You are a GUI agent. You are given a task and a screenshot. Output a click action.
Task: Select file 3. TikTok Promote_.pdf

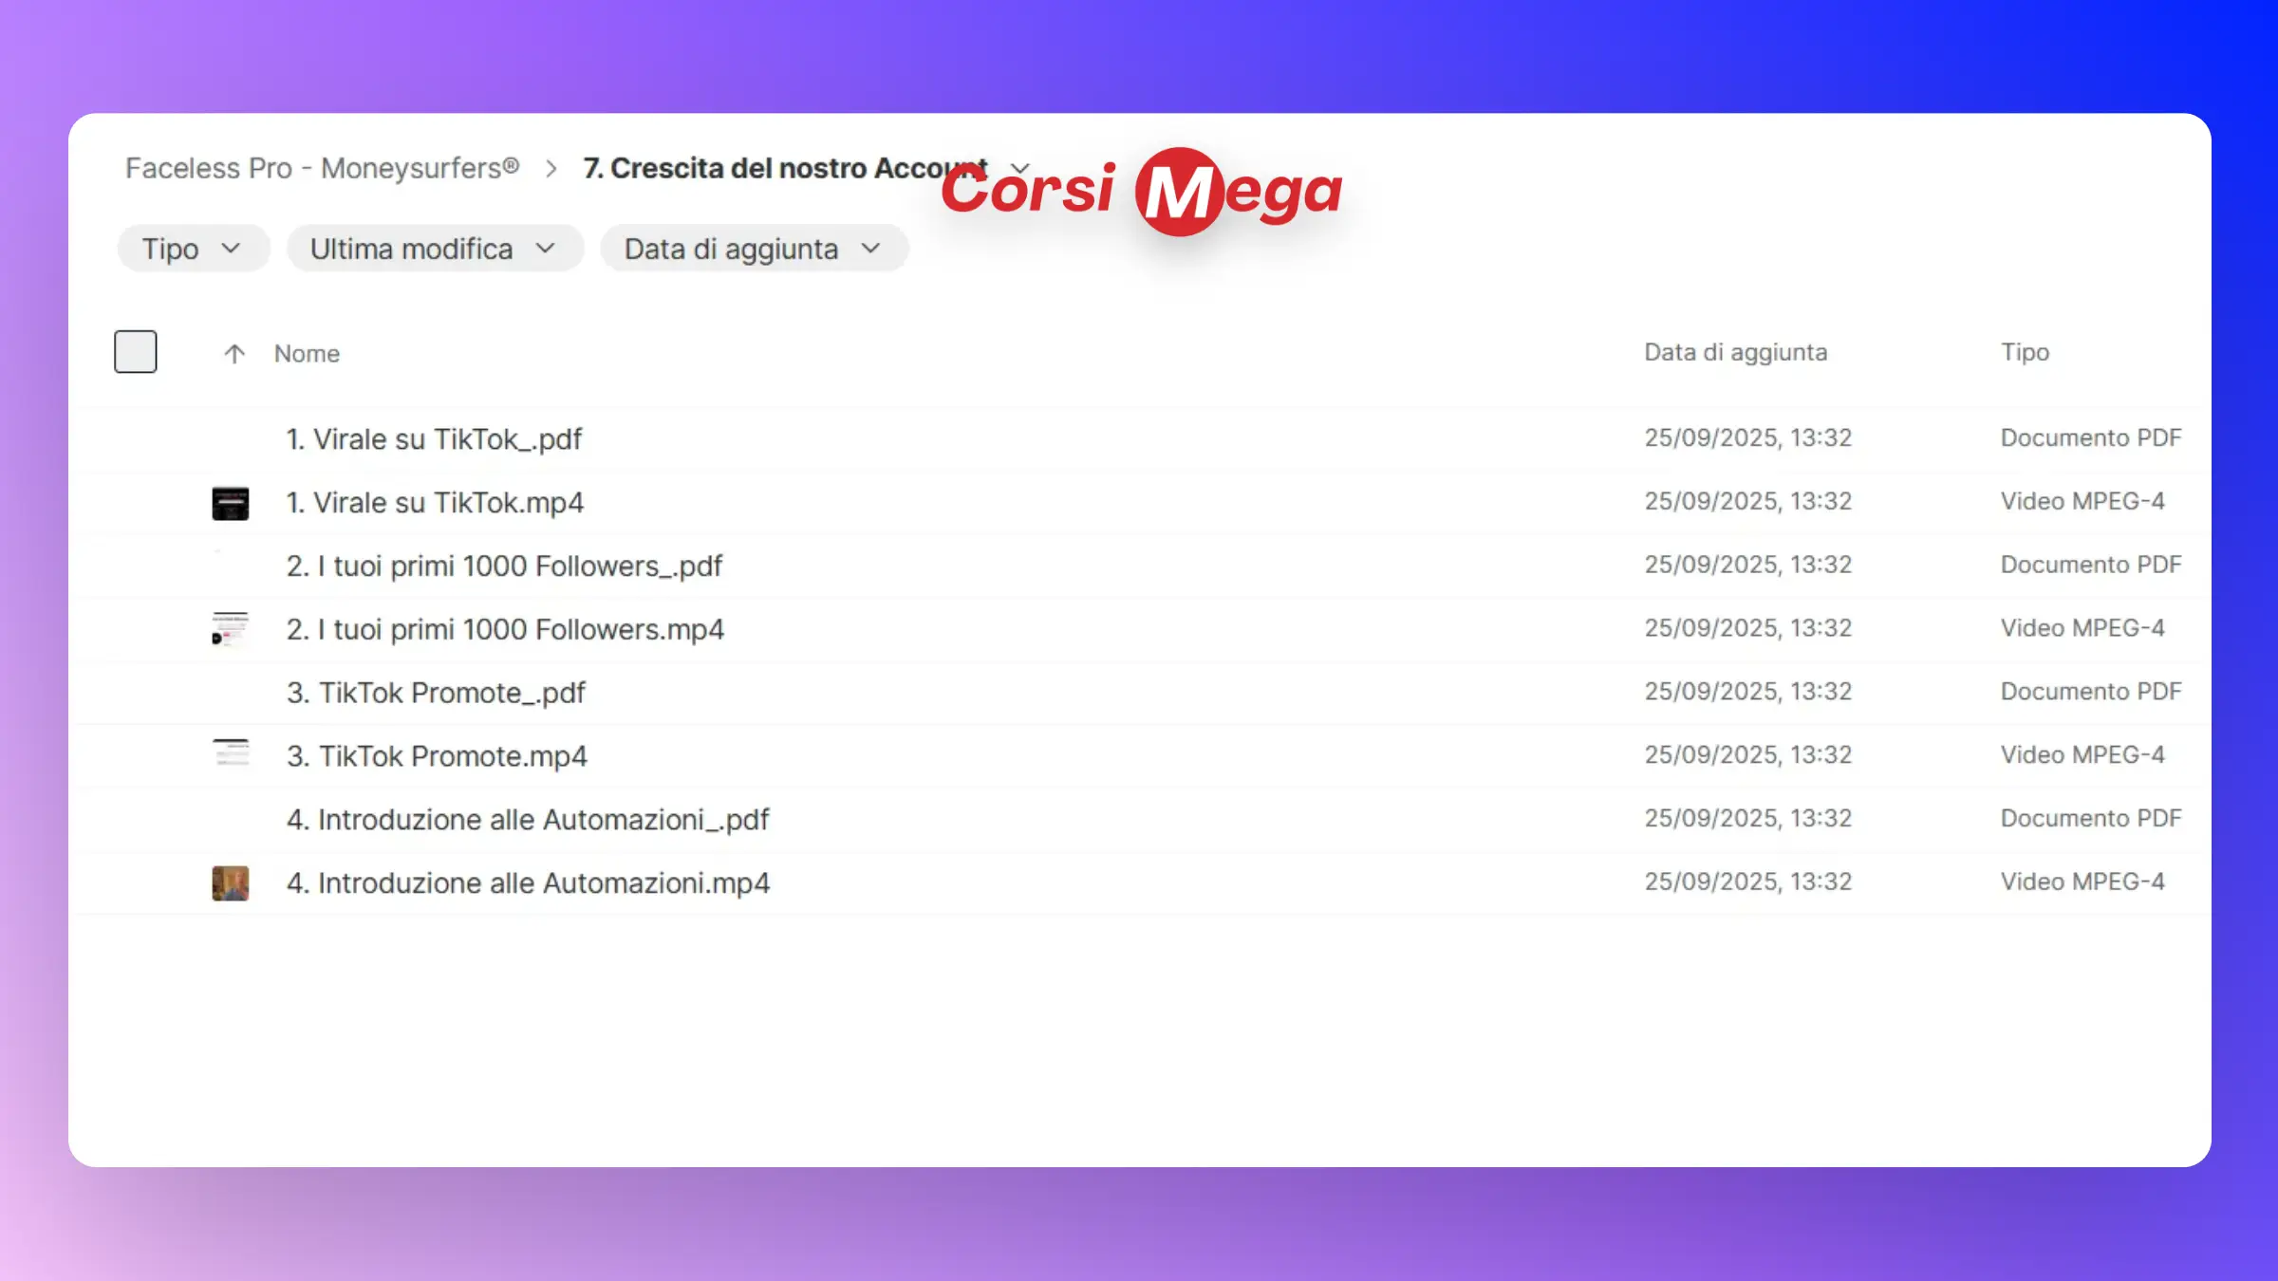(436, 693)
